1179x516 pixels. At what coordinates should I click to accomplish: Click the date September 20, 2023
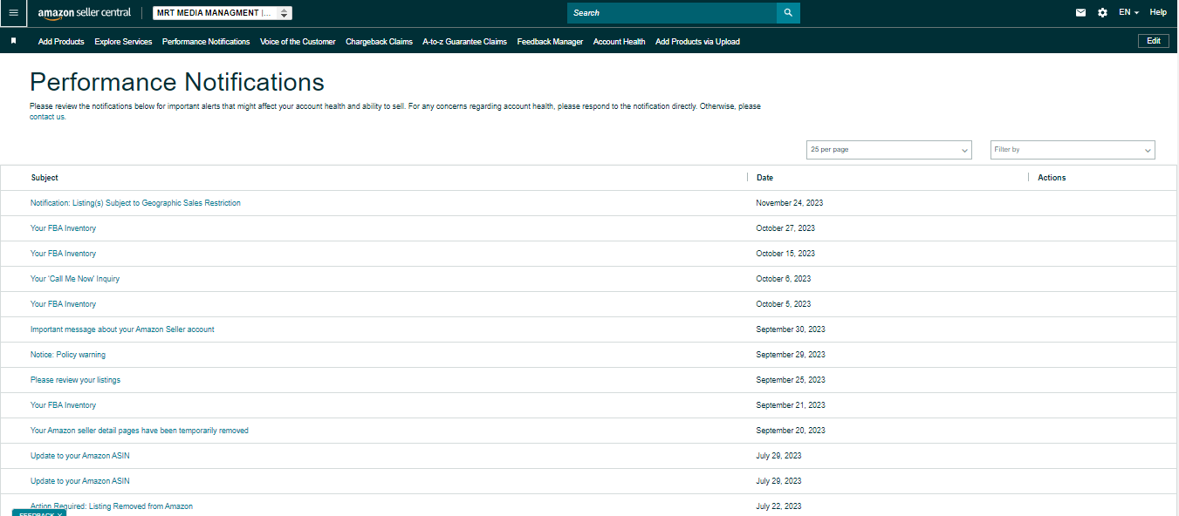(x=791, y=431)
